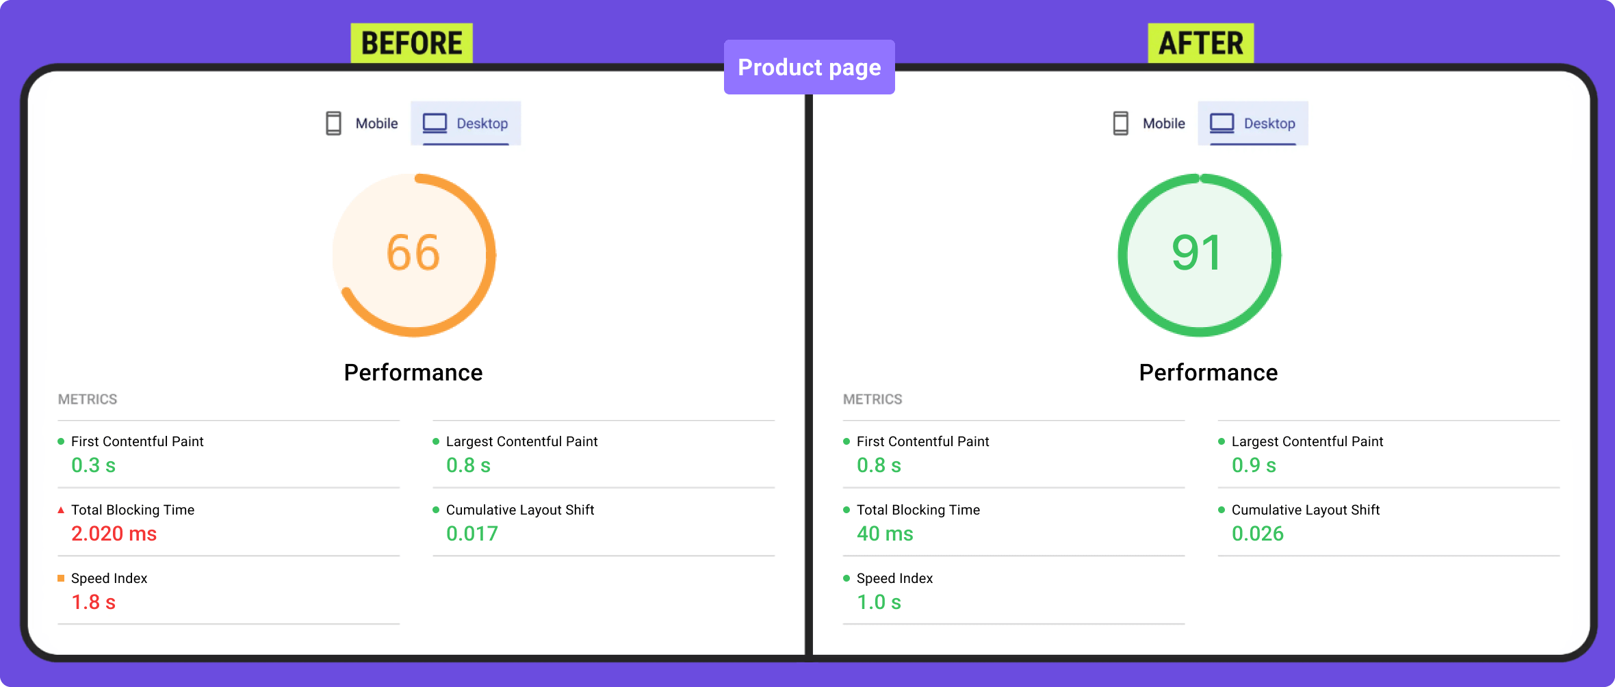
Task: Click the mobile phone icon in the AFTER panel
Action: coord(1120,123)
